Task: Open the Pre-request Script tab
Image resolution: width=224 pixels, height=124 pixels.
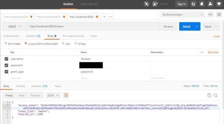Action: [x=73, y=36]
